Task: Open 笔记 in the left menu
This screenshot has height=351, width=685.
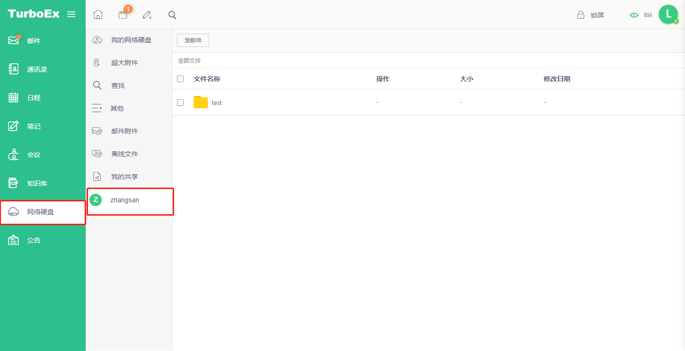Action: click(43, 126)
